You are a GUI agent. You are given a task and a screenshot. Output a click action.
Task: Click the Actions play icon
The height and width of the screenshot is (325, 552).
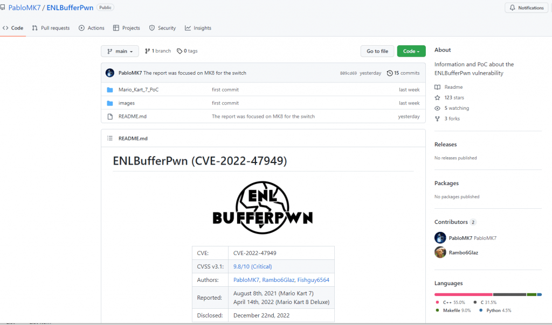tap(82, 28)
